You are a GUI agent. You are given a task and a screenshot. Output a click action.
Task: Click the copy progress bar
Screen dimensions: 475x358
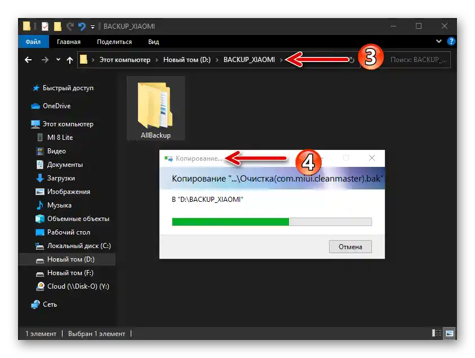[272, 222]
